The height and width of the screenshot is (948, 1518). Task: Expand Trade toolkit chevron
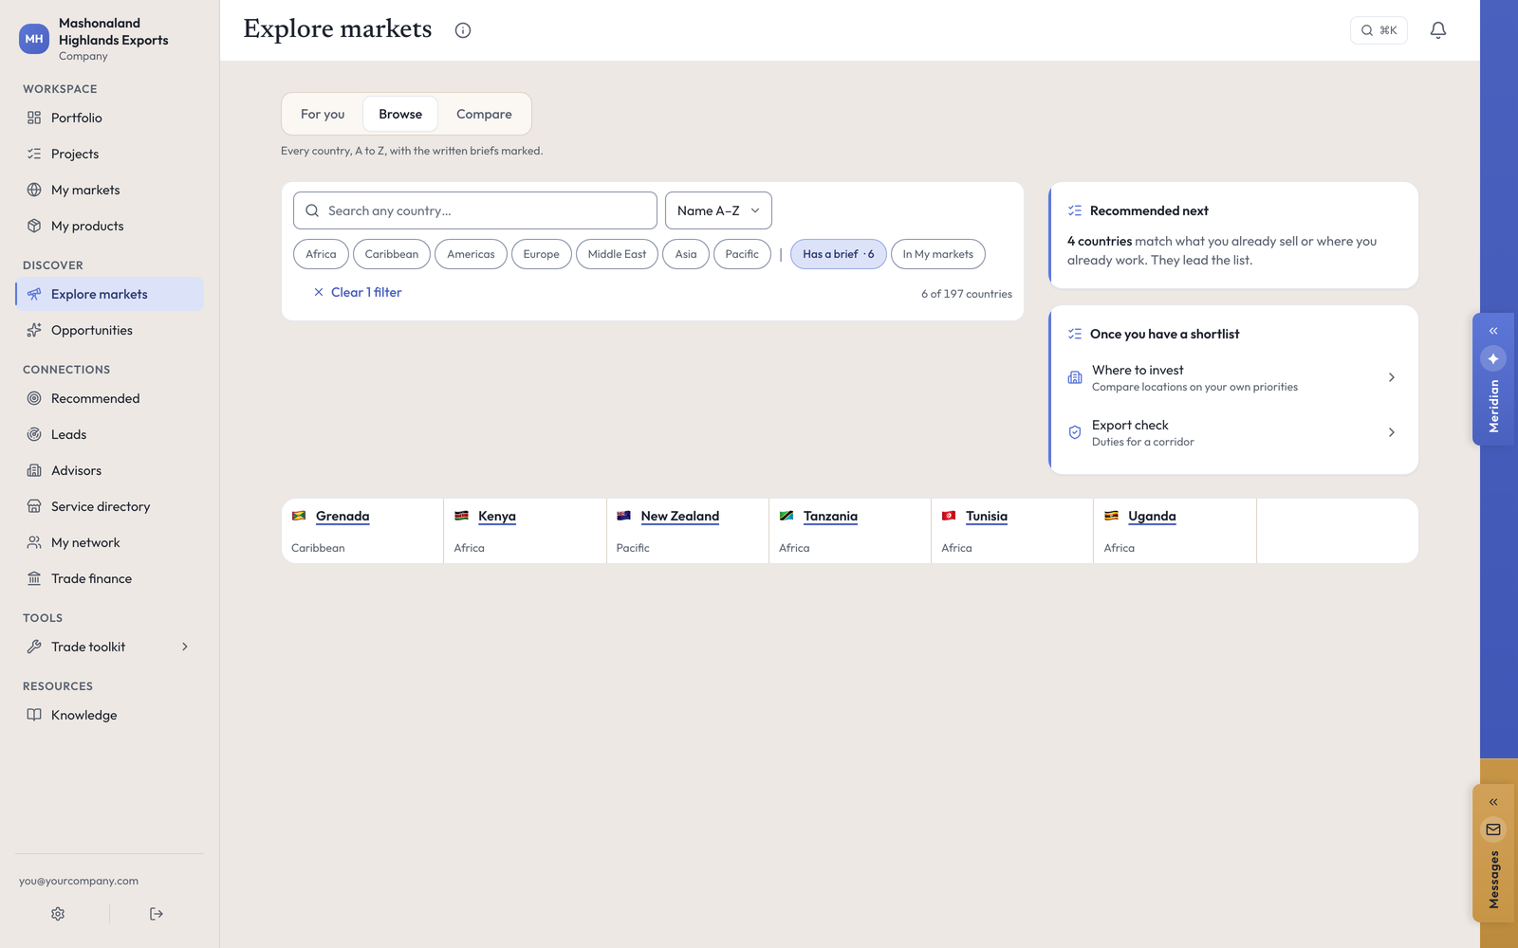[x=185, y=647]
